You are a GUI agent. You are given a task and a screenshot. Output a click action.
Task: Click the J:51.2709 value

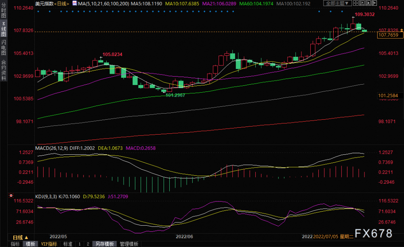tap(118, 196)
